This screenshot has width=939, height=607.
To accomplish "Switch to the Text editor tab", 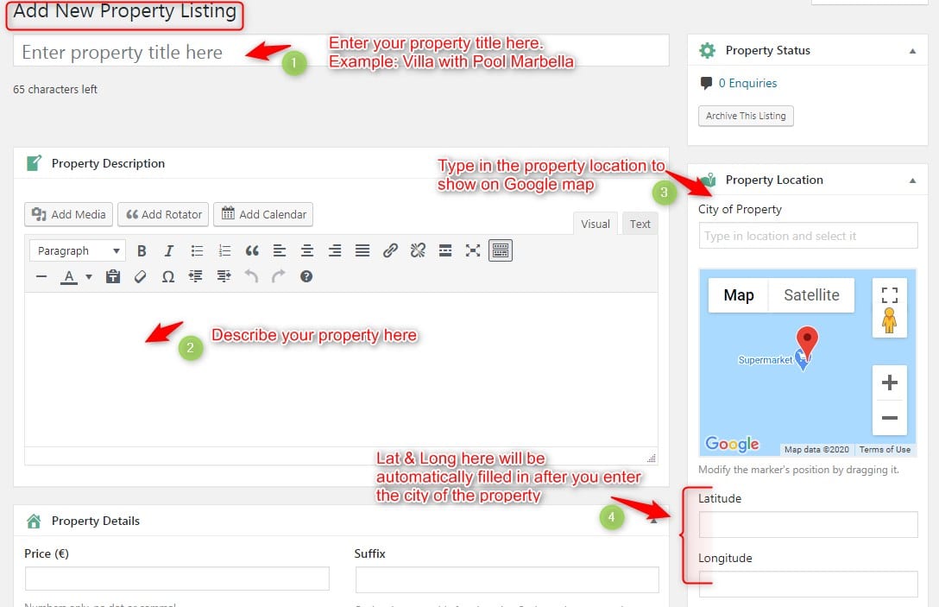I will click(640, 224).
